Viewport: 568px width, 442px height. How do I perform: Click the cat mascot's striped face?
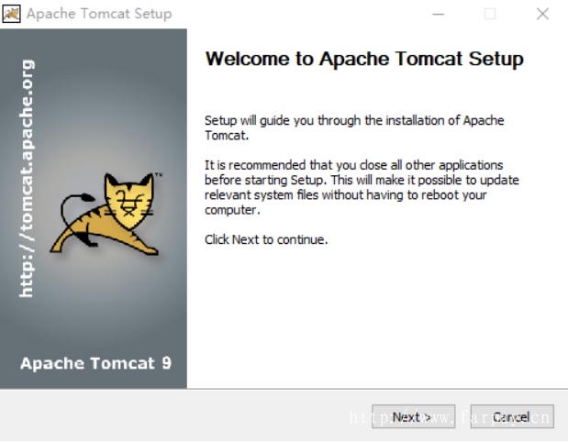(129, 200)
